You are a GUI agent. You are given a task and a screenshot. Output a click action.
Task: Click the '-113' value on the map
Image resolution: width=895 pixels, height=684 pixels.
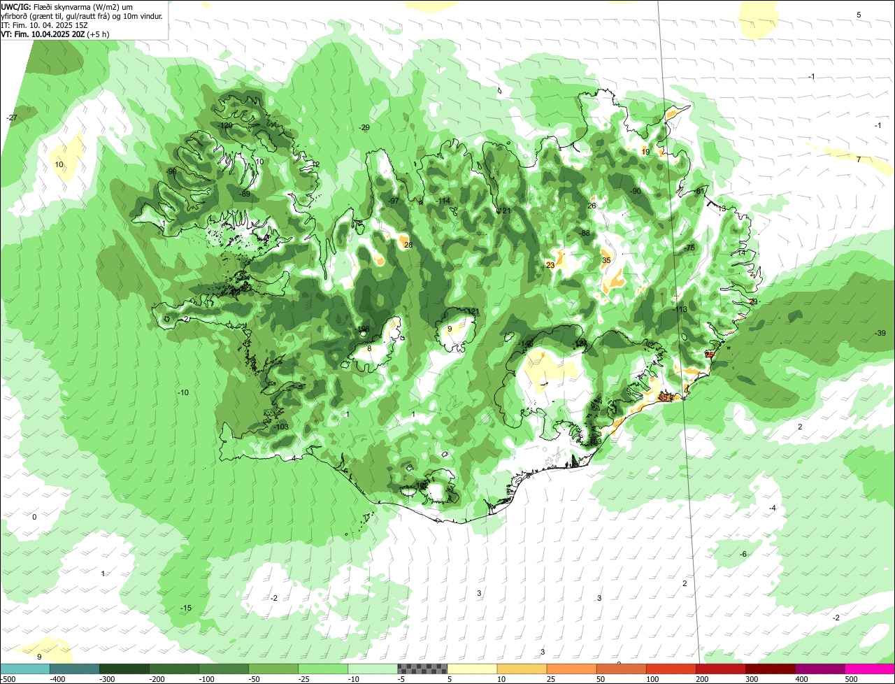point(680,309)
